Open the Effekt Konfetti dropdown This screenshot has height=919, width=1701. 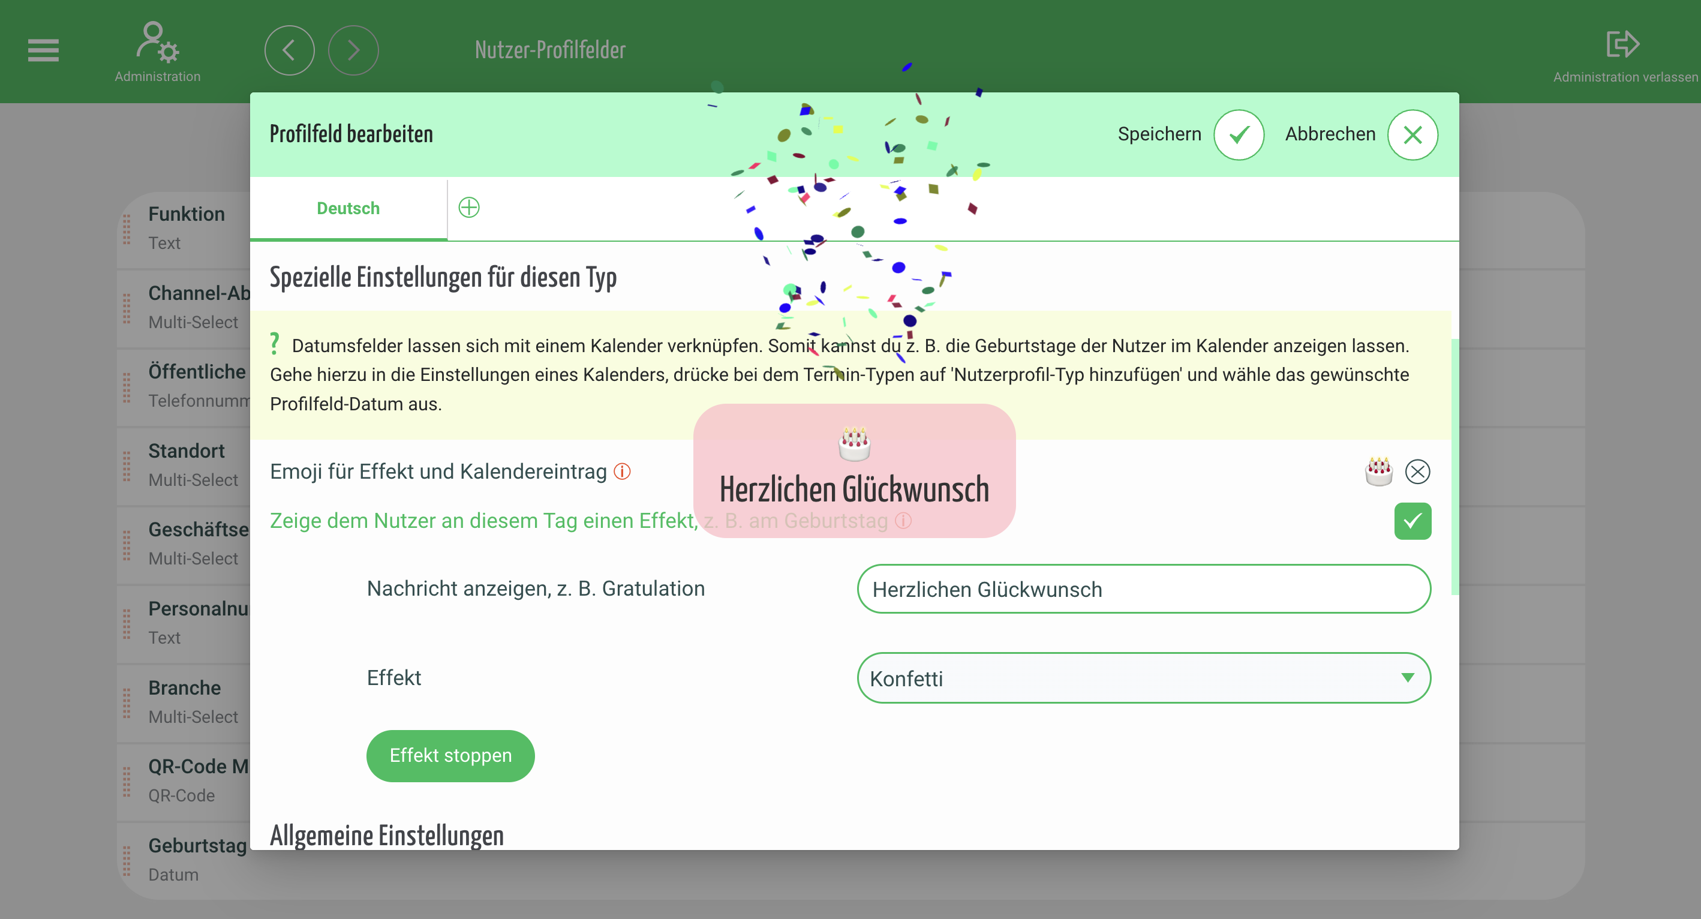click(x=1143, y=678)
